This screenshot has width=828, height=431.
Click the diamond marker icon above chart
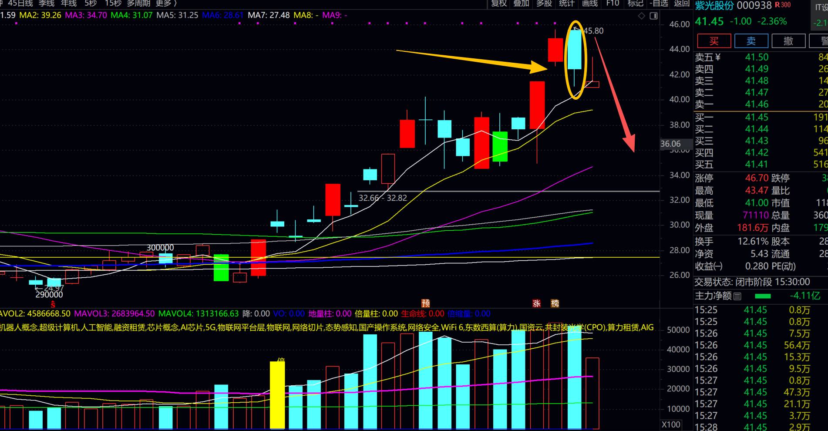[x=642, y=16]
